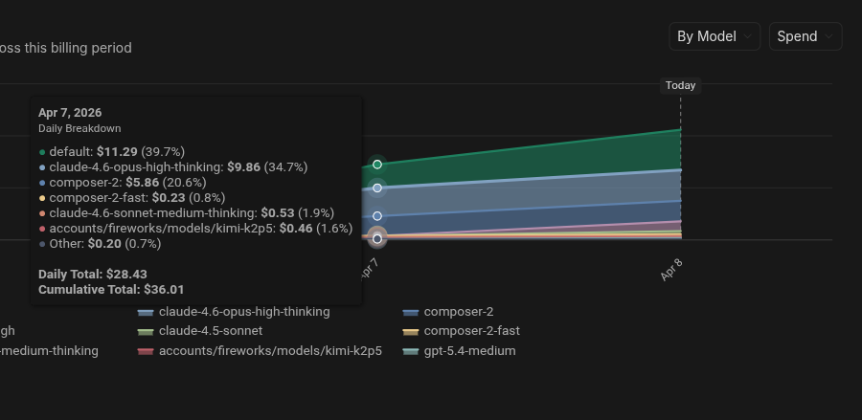Click the claude-4.6-opus-high-thinking legend swatch
The width and height of the screenshot is (862, 420).
[146, 312]
